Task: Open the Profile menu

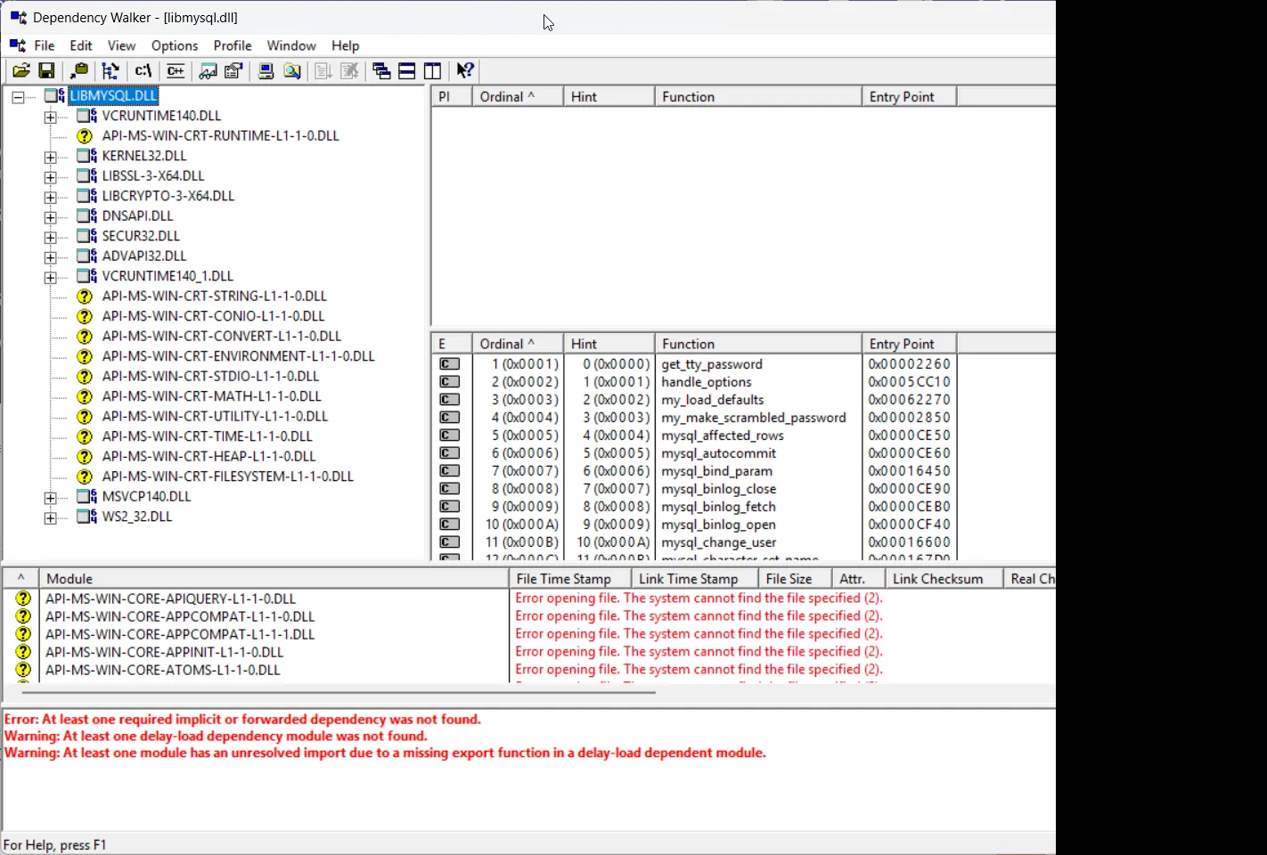Action: coord(232,45)
